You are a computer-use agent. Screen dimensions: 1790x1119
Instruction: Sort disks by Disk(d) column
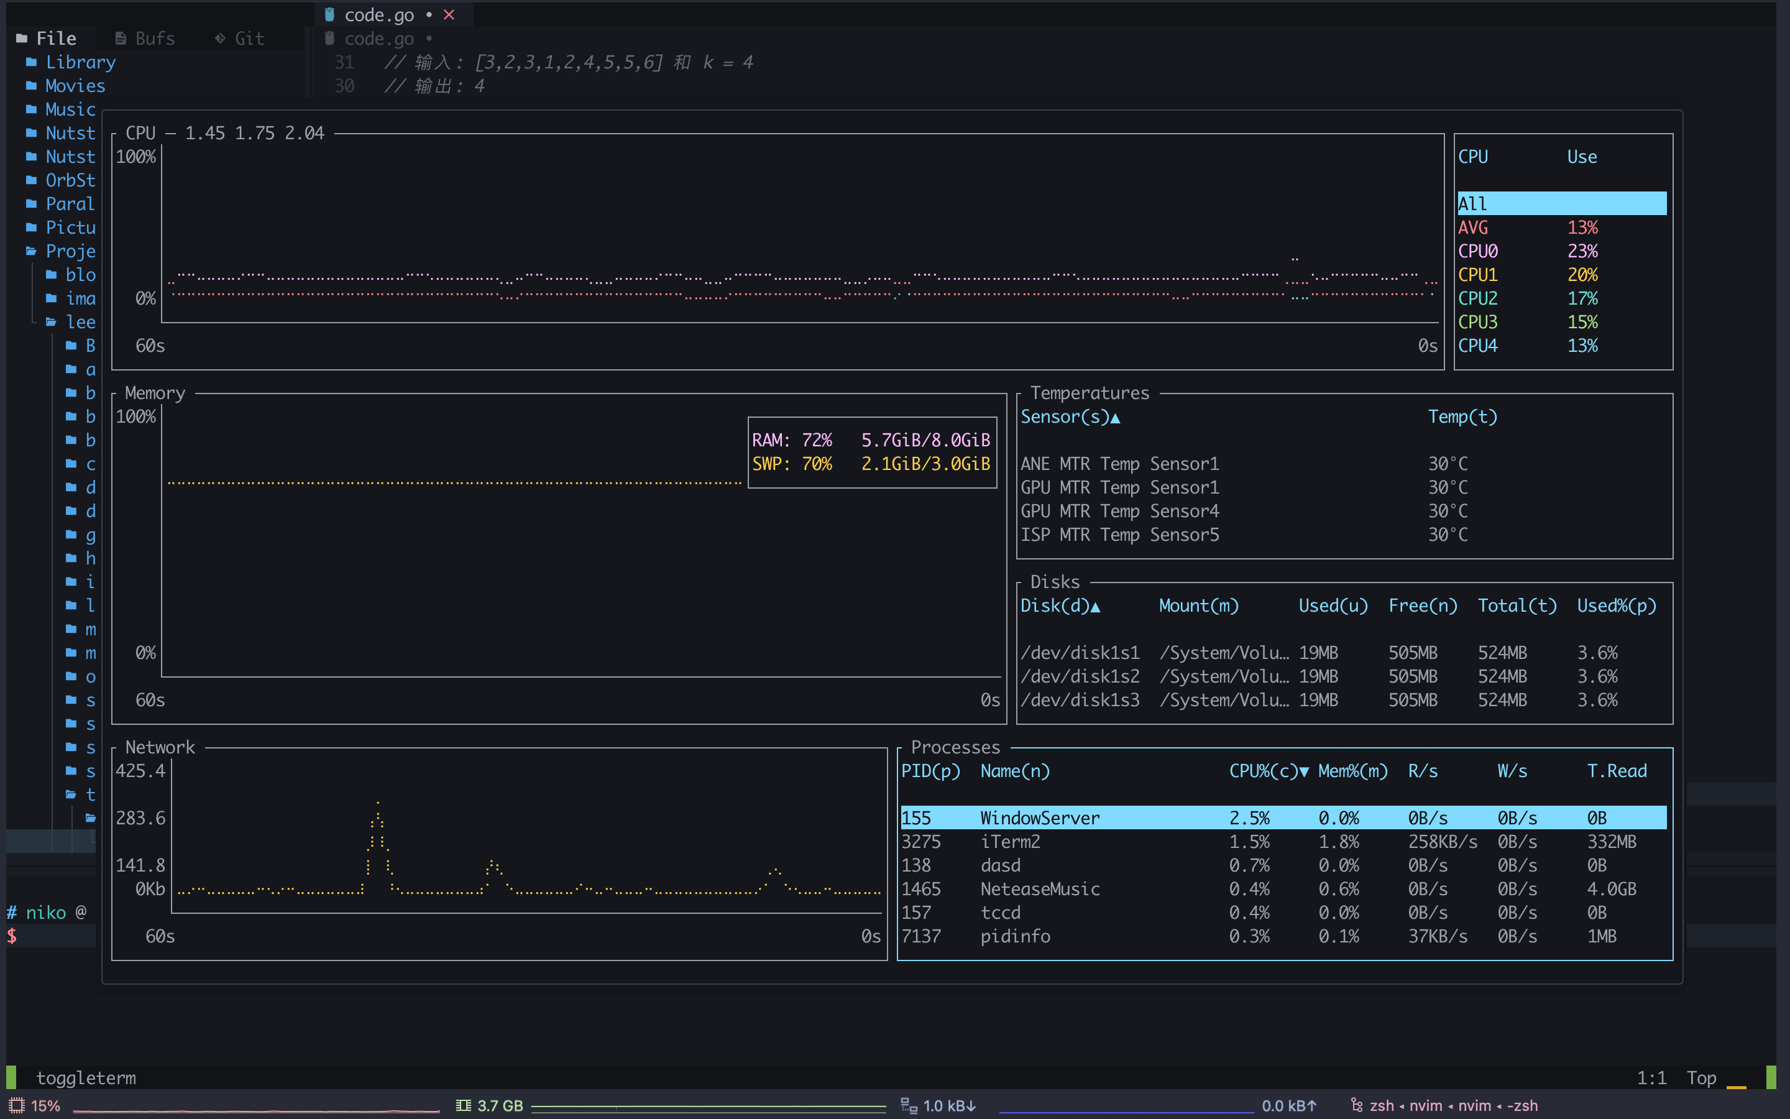coord(1061,606)
